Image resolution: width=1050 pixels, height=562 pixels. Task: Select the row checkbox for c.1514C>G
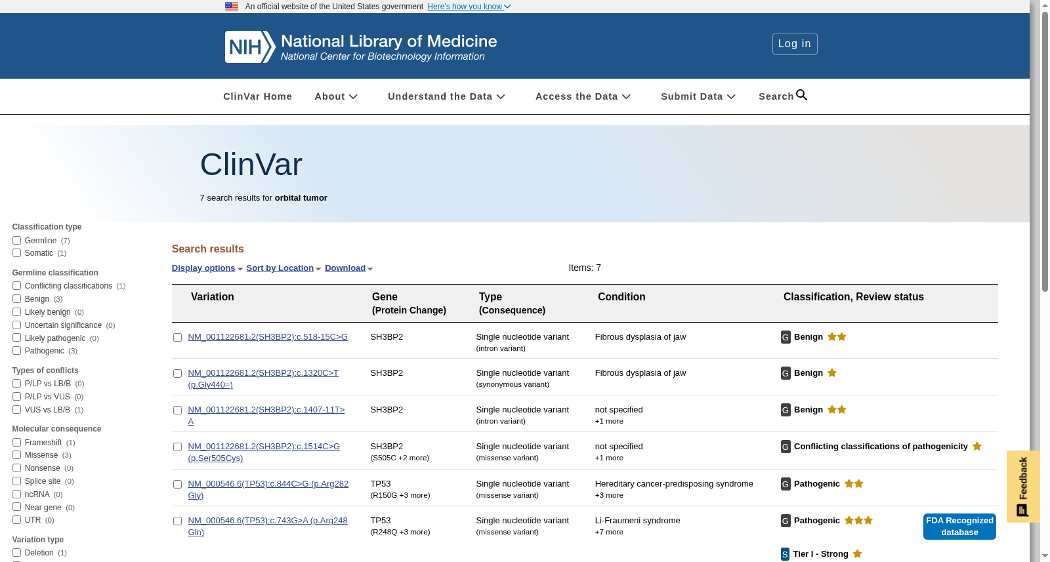point(177,447)
